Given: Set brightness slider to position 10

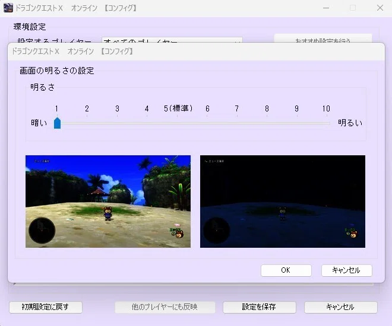Looking at the screenshot, I should tap(327, 123).
